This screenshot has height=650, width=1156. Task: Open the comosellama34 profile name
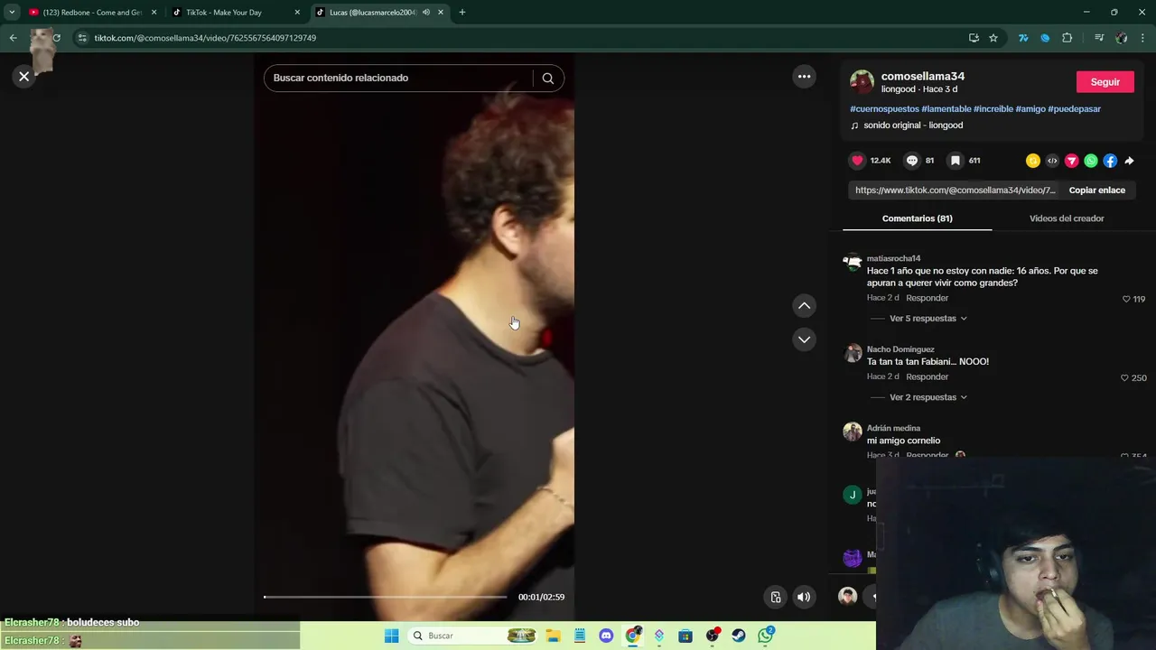(923, 76)
